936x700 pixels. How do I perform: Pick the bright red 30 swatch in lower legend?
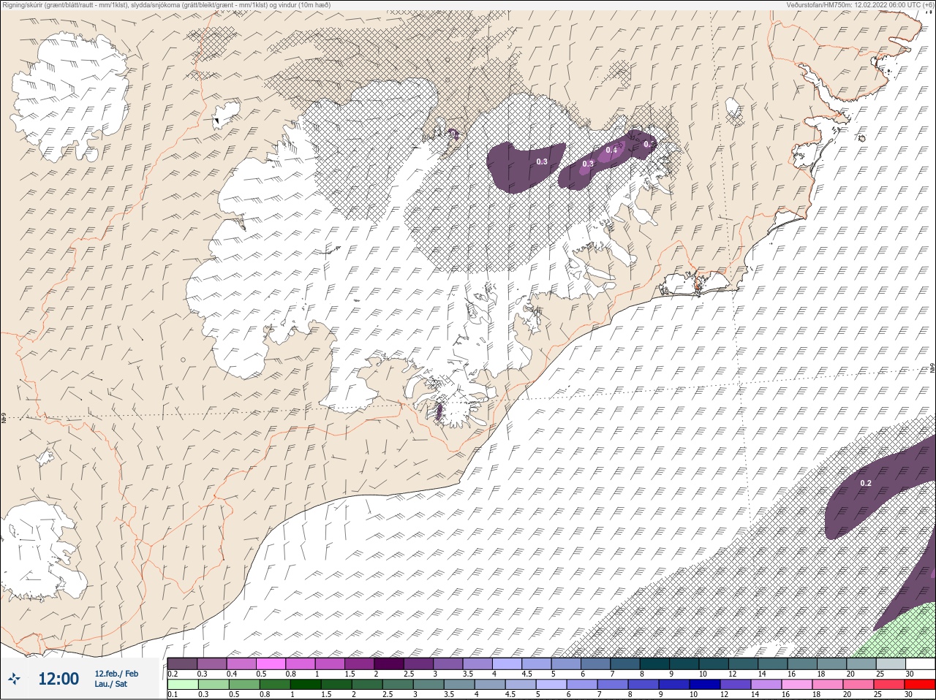pyautogui.click(x=919, y=685)
